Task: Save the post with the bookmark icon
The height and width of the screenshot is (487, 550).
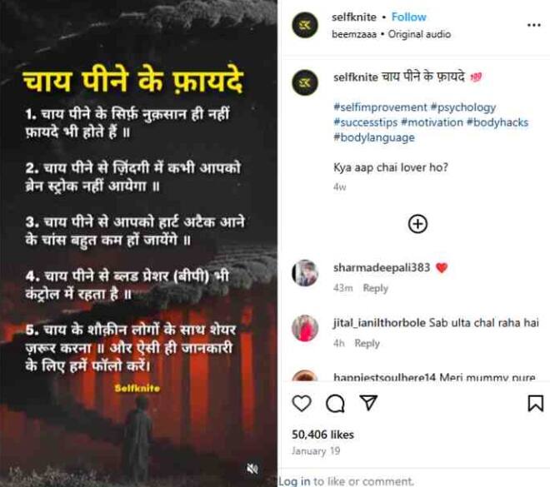Action: tap(536, 403)
